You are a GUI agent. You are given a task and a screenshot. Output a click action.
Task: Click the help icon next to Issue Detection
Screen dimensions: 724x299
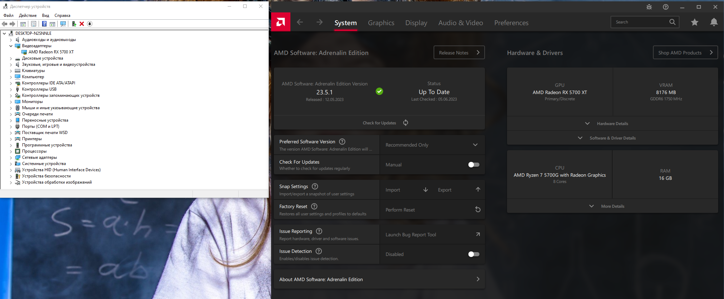click(319, 251)
